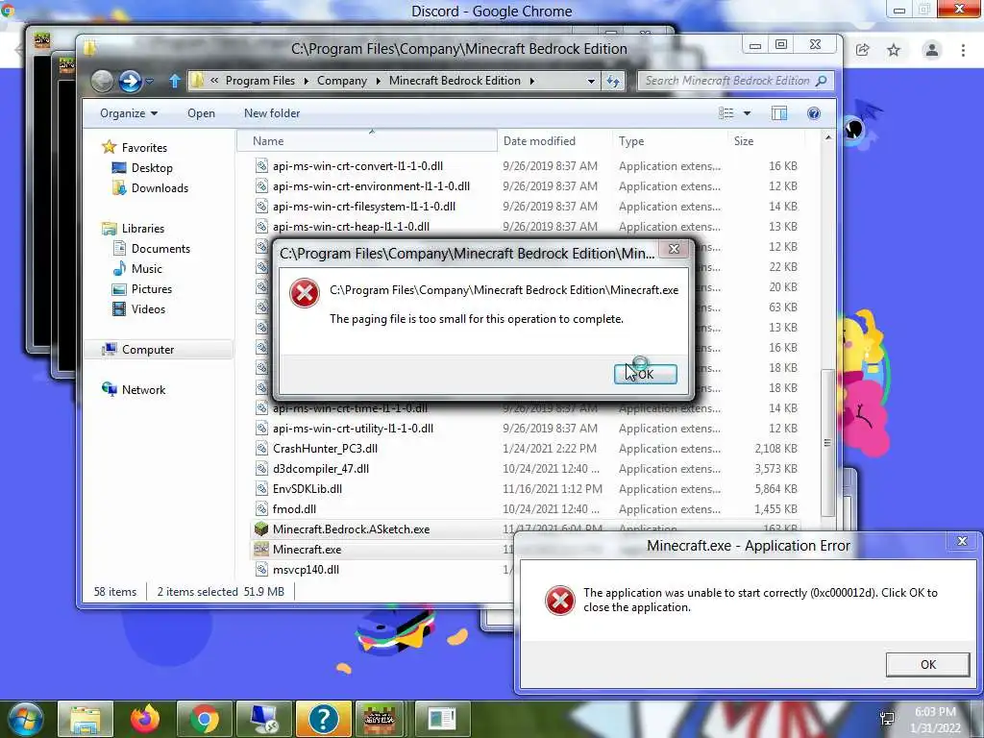The height and width of the screenshot is (738, 984).
Task: Expand arrow after Program Files breadcrumb
Action: pos(307,81)
